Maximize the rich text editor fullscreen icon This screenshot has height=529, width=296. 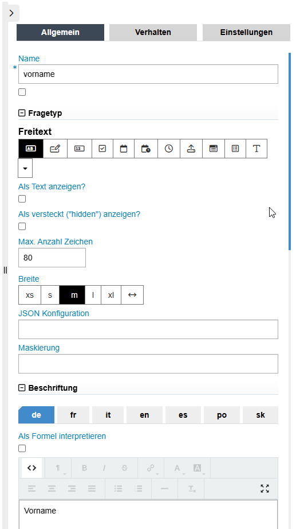265,488
